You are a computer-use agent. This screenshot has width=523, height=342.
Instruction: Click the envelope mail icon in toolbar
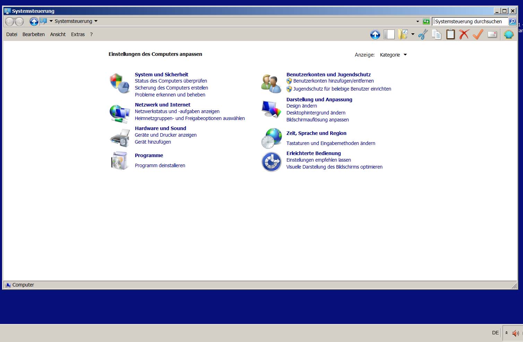(492, 34)
